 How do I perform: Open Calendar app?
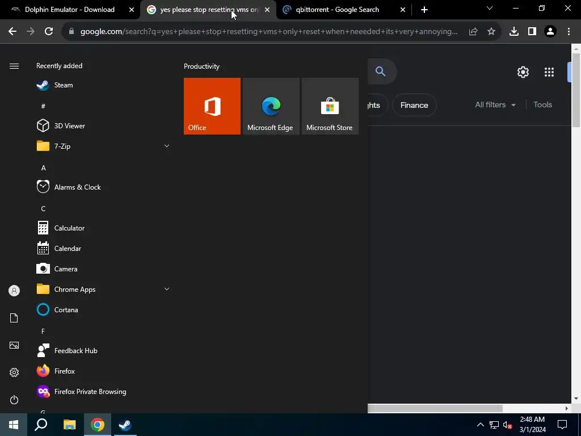(103, 249)
